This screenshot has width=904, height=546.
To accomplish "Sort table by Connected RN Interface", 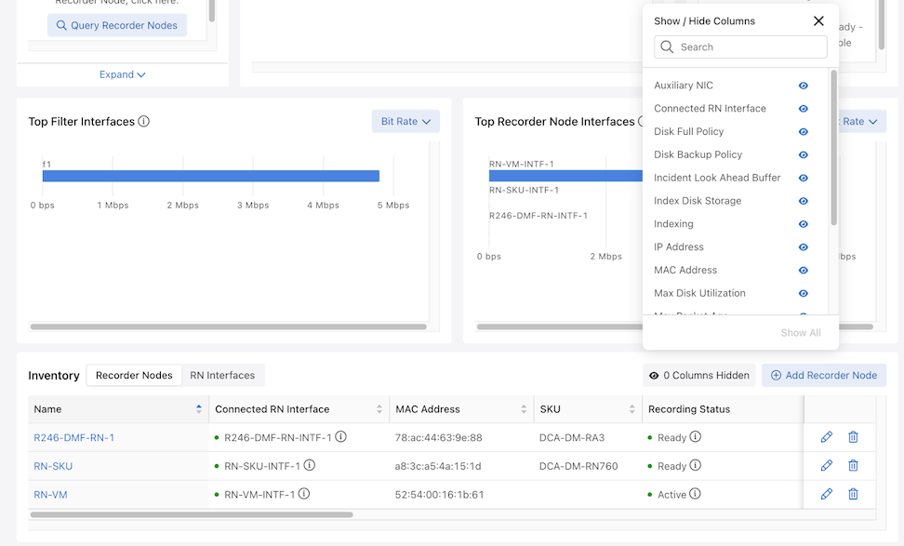I will click(x=379, y=408).
